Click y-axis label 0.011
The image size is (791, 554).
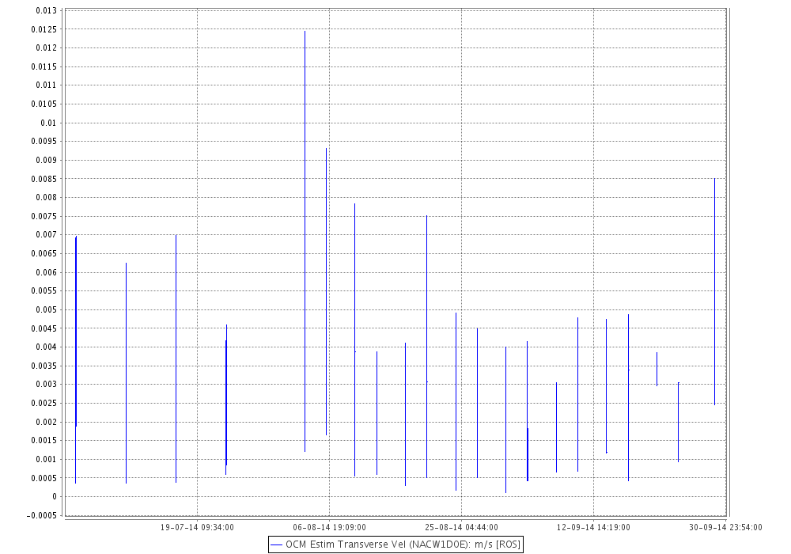point(46,85)
